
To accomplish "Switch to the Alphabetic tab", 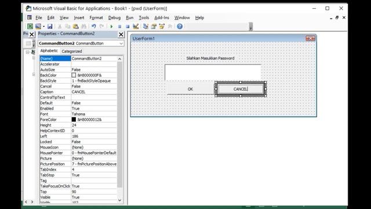I will (49, 51).
